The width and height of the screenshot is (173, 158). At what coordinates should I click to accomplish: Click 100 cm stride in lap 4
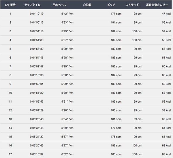pyautogui.click(x=137, y=40)
